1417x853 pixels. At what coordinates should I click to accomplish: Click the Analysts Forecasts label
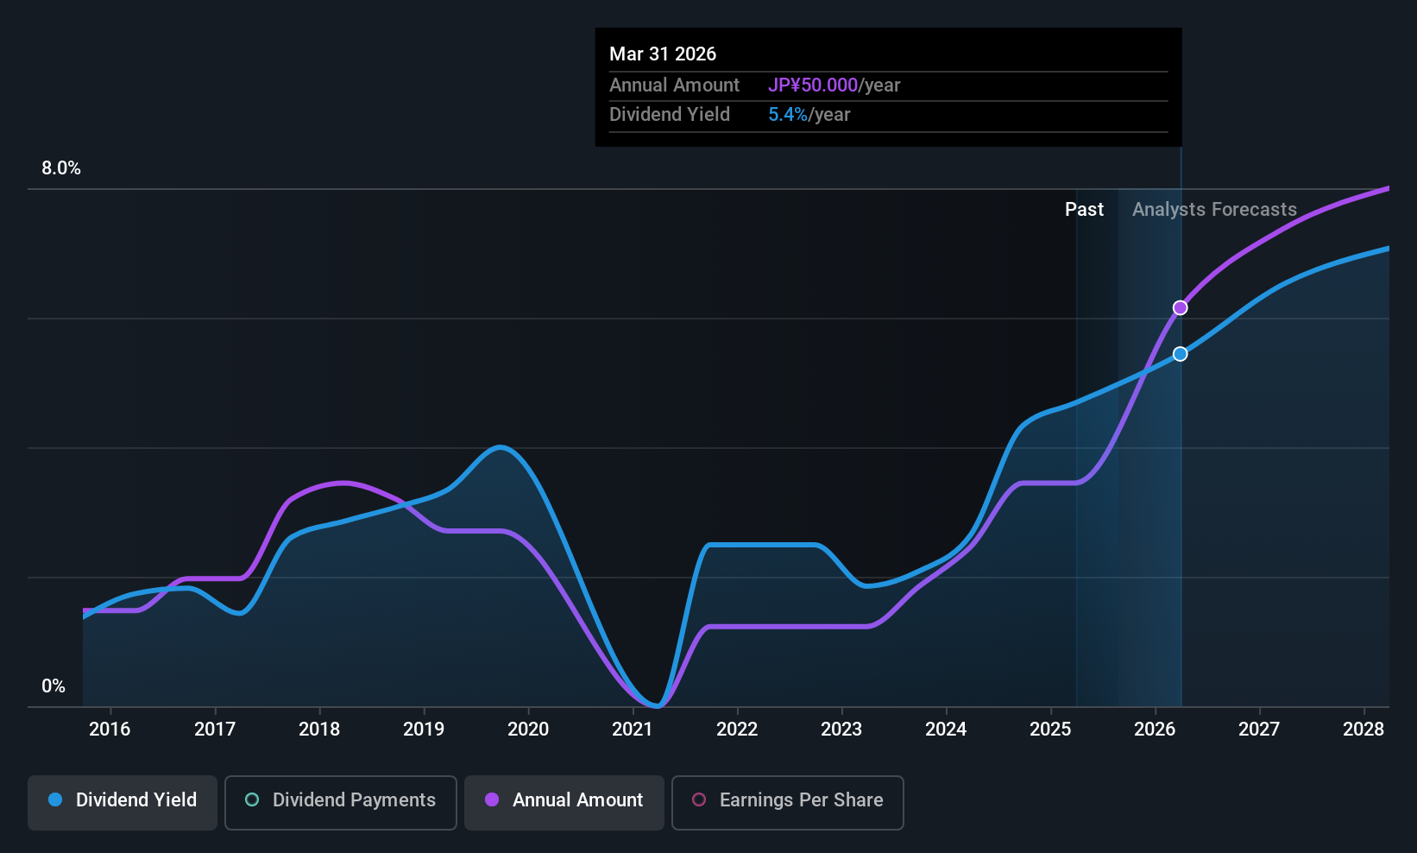pyautogui.click(x=1214, y=210)
